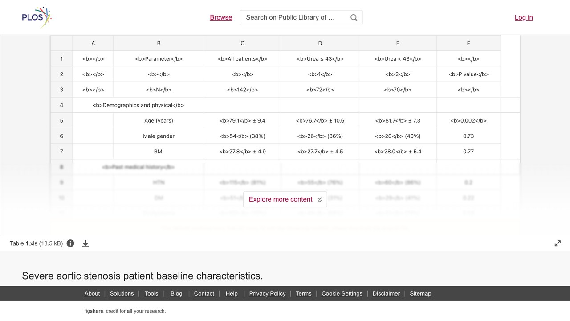Screen dimensions: 570x321
Task: Click the PLOS logo
Action: click(x=37, y=17)
